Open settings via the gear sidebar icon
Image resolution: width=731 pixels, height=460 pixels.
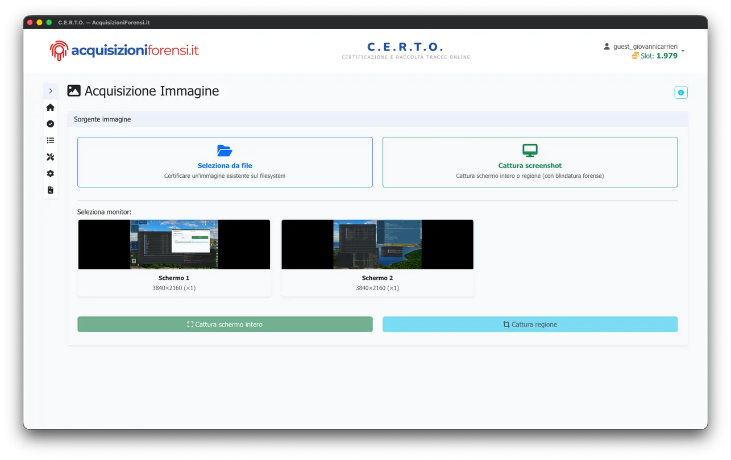[50, 173]
